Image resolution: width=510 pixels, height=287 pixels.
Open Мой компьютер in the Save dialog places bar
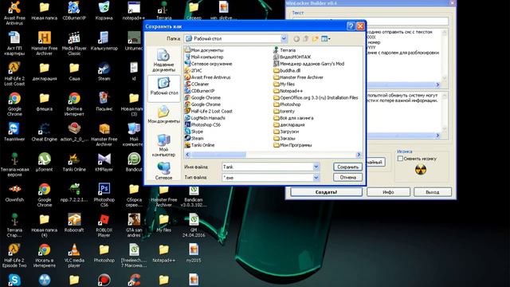[x=163, y=146]
